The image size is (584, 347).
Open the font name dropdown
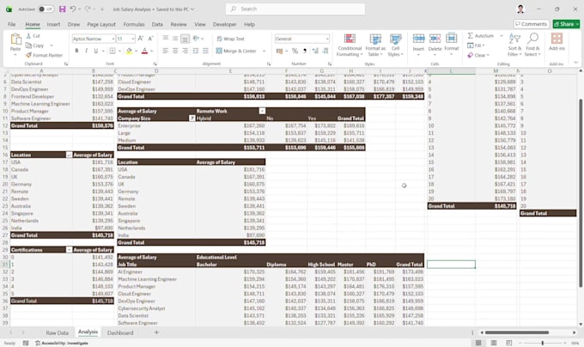tap(113, 39)
